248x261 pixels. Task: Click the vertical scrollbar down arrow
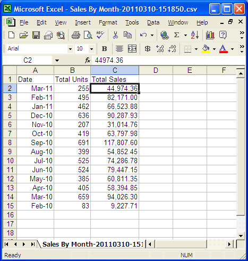(241, 235)
